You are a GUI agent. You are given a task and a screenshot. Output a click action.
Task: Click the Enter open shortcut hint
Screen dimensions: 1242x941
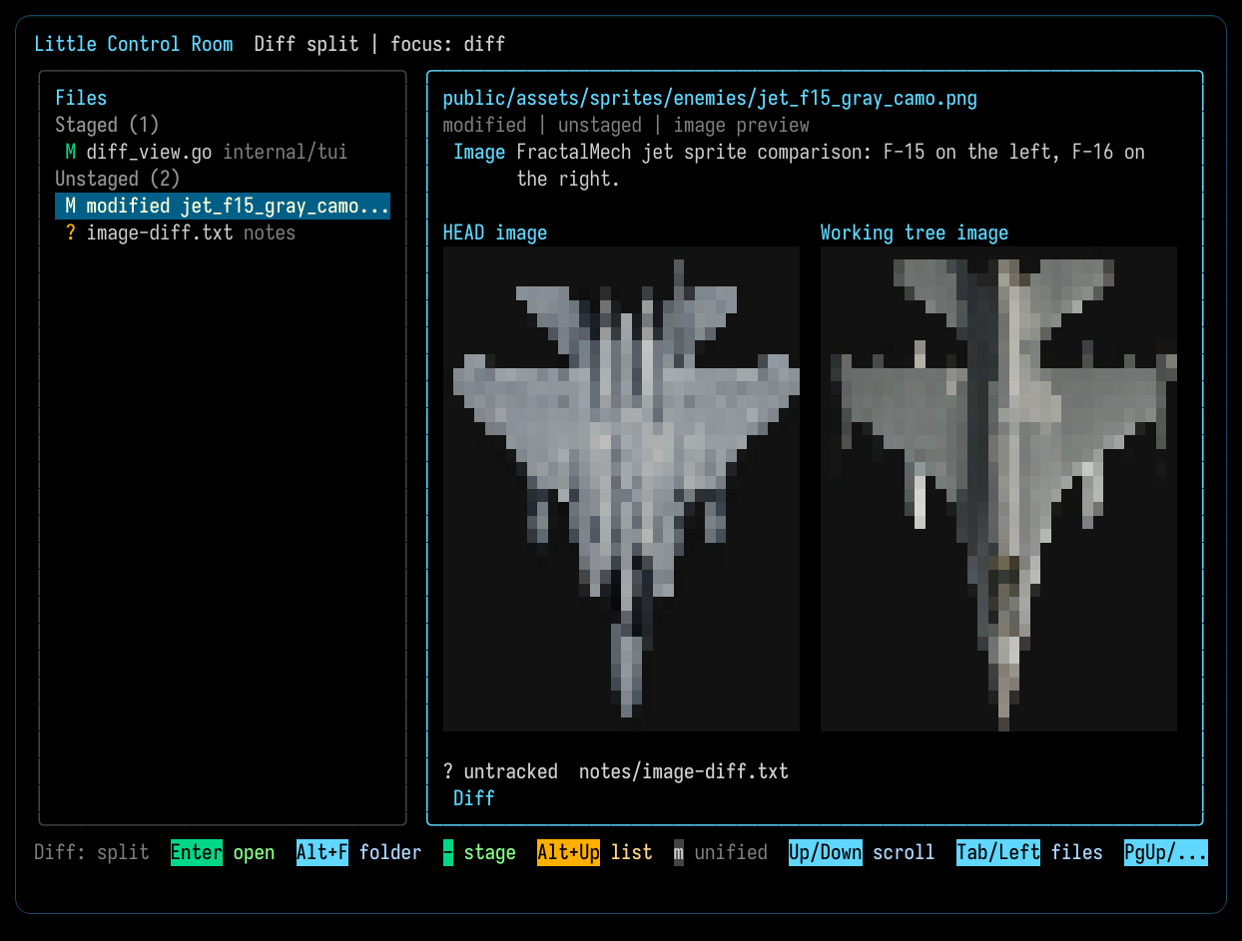[223, 852]
